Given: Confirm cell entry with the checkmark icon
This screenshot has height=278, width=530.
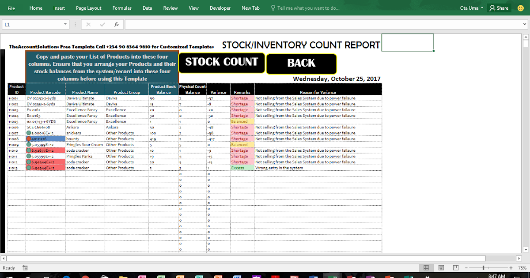Looking at the screenshot, I should tap(103, 24).
